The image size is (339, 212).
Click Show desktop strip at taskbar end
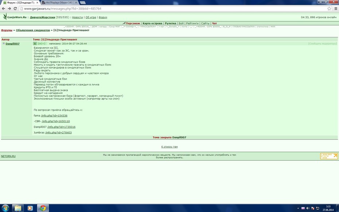338,208
